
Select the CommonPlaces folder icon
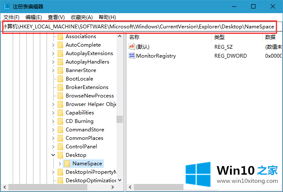(x=60, y=138)
